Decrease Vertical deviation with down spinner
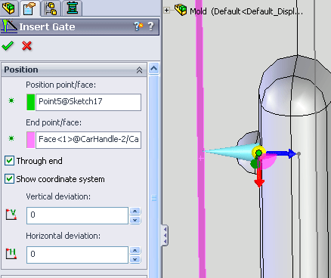331x278 pixels. [135, 220]
